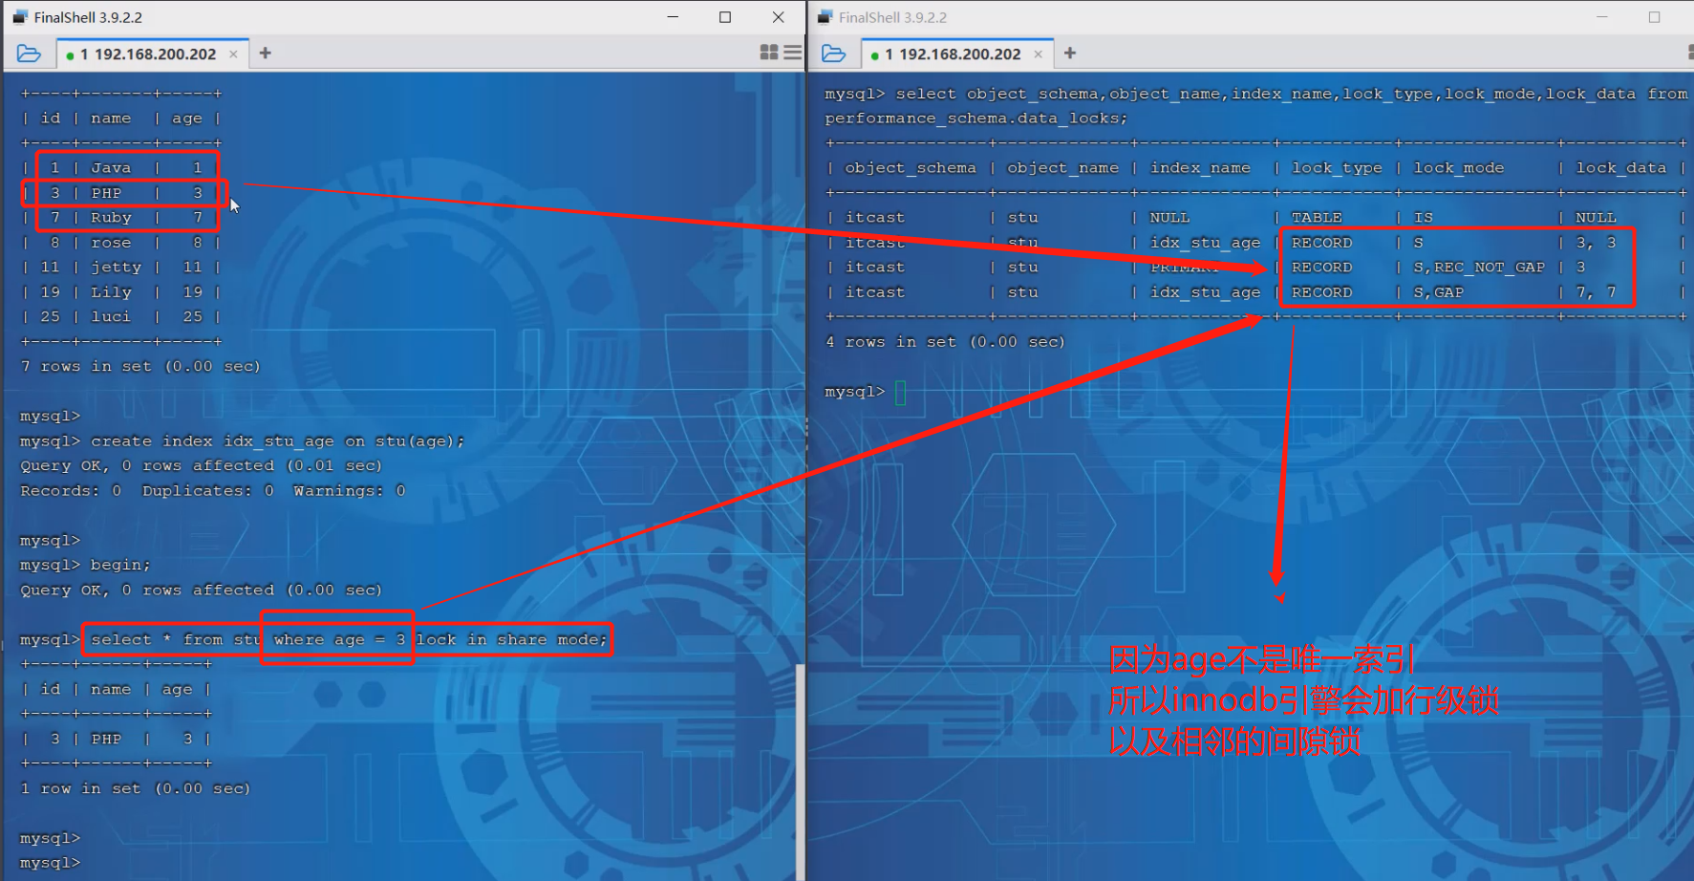Image resolution: width=1694 pixels, height=881 pixels.
Task: Click the 'TABLE' lock type cell
Action: 1317,218
